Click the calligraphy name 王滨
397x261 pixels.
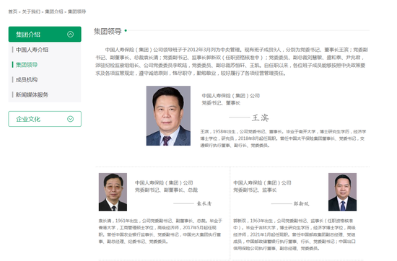point(260,118)
